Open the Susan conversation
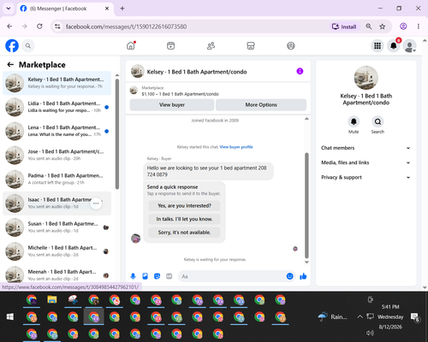Image resolution: width=428 pixels, height=342 pixels. click(x=57, y=227)
